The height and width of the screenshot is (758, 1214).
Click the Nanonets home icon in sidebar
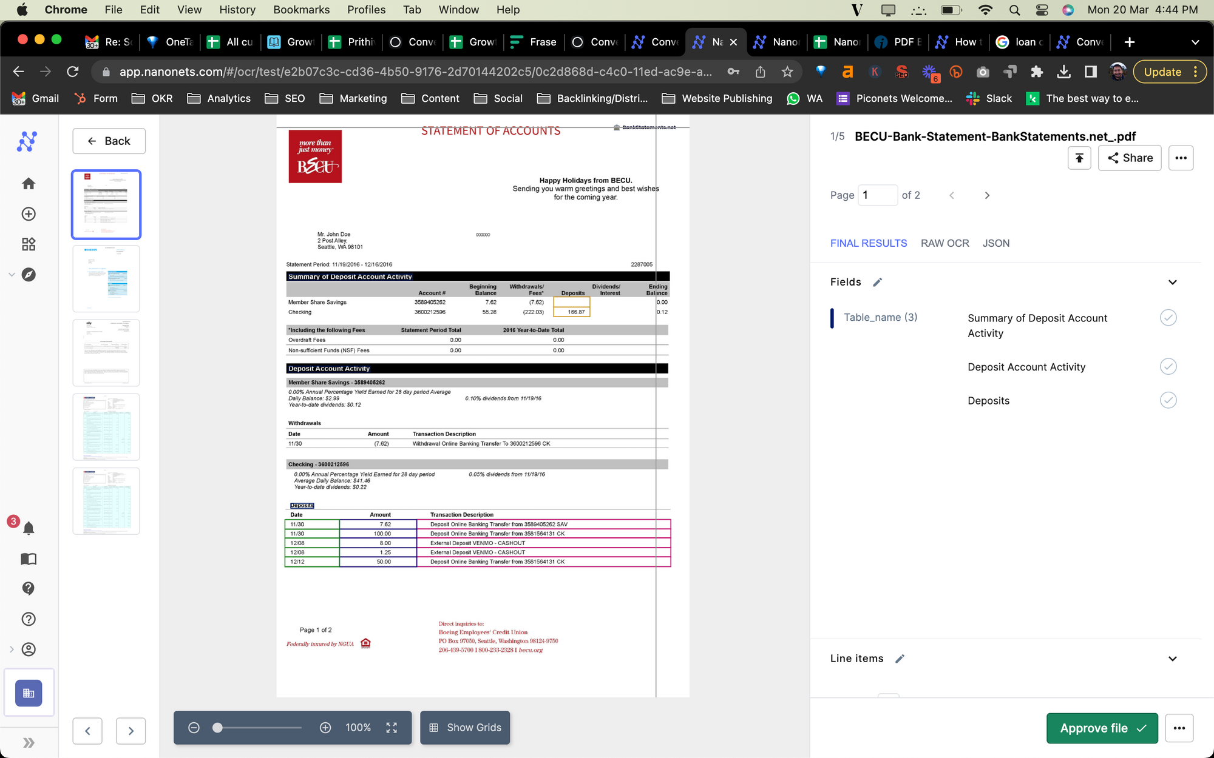pyautogui.click(x=29, y=184)
